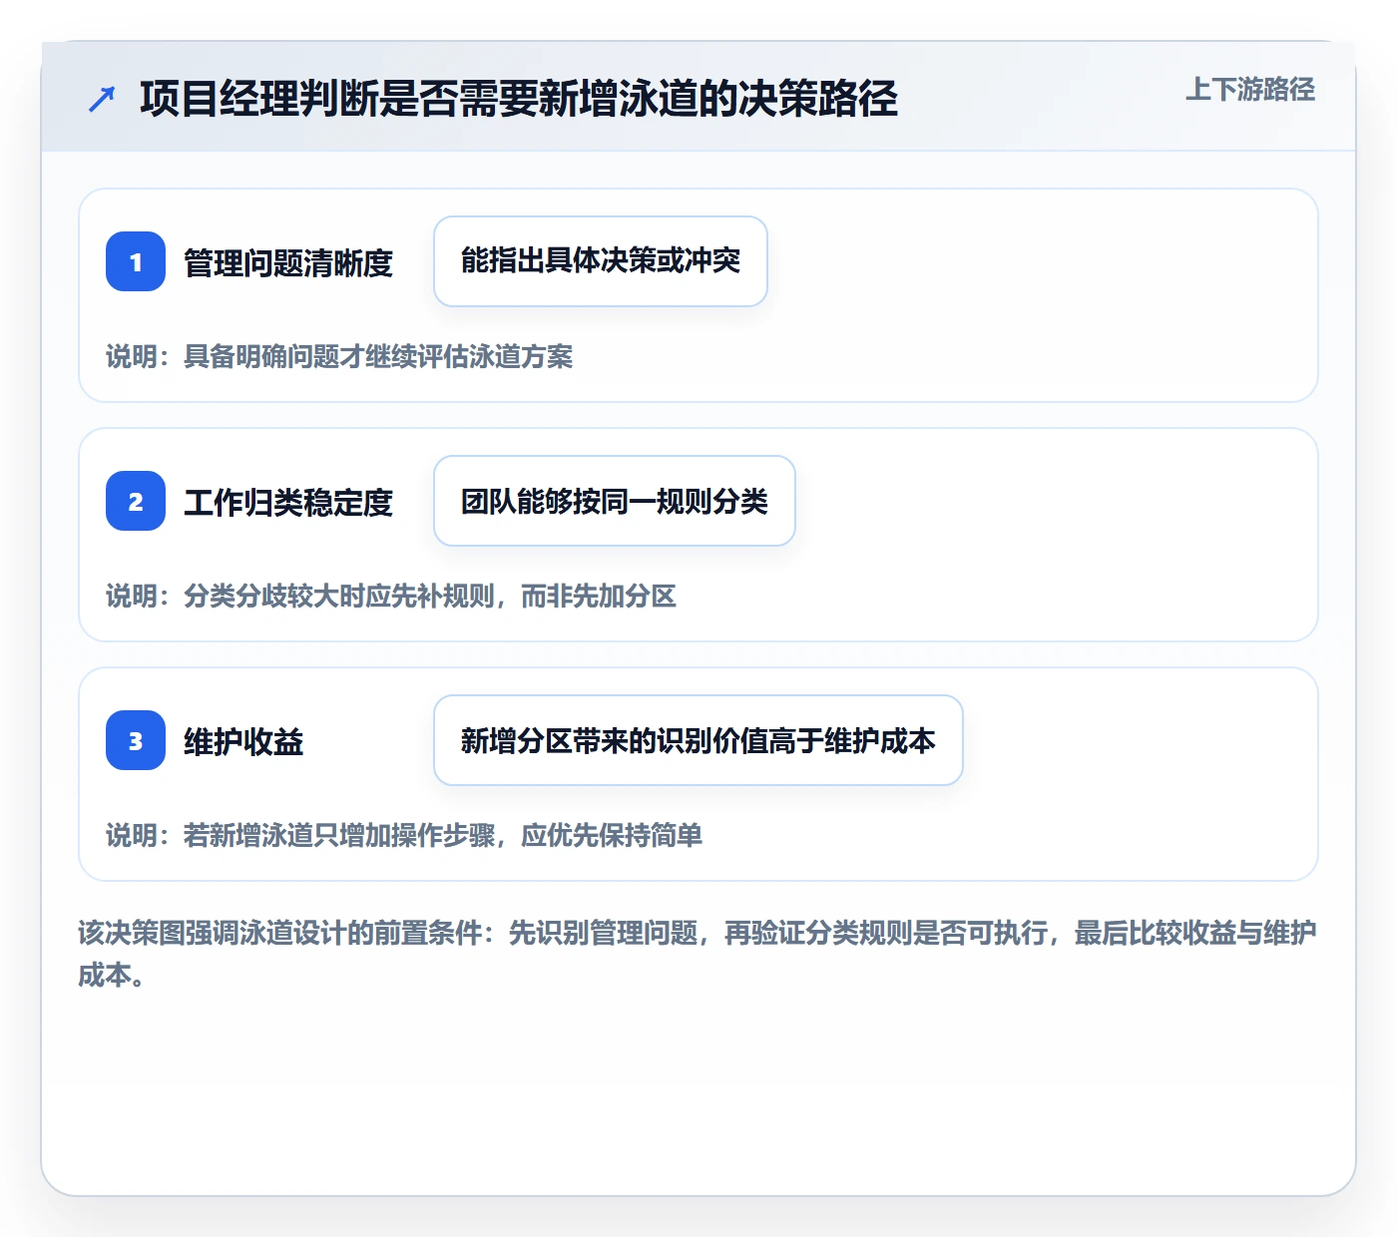Select the 新增分区带来的识别价值高于维护成本 chip

(x=698, y=740)
